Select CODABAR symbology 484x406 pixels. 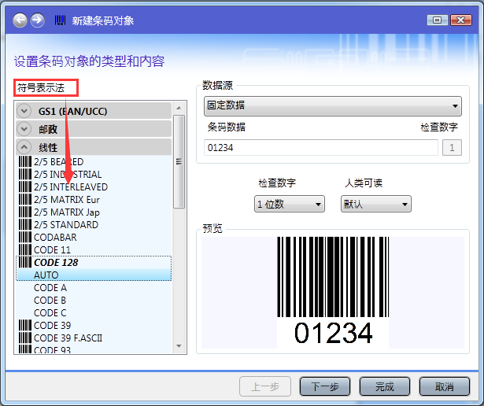(x=55, y=238)
